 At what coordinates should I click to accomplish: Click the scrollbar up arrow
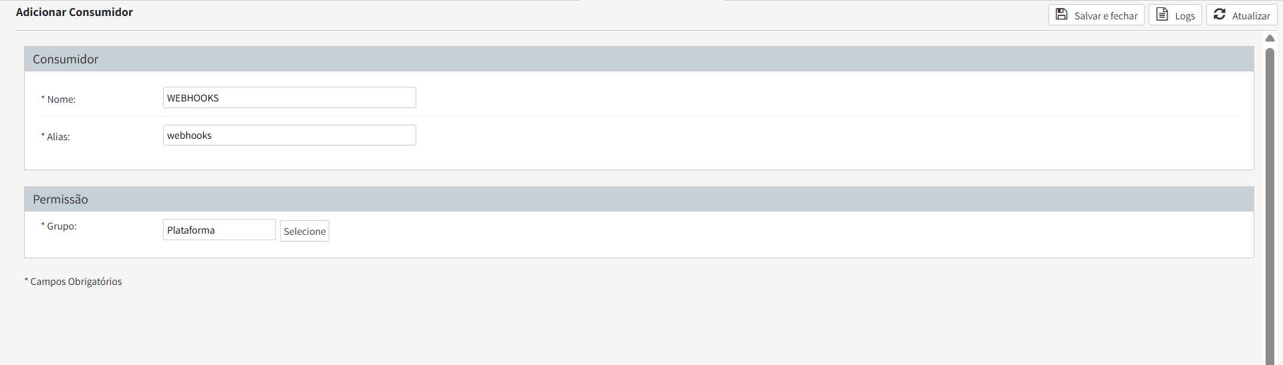pyautogui.click(x=1270, y=39)
